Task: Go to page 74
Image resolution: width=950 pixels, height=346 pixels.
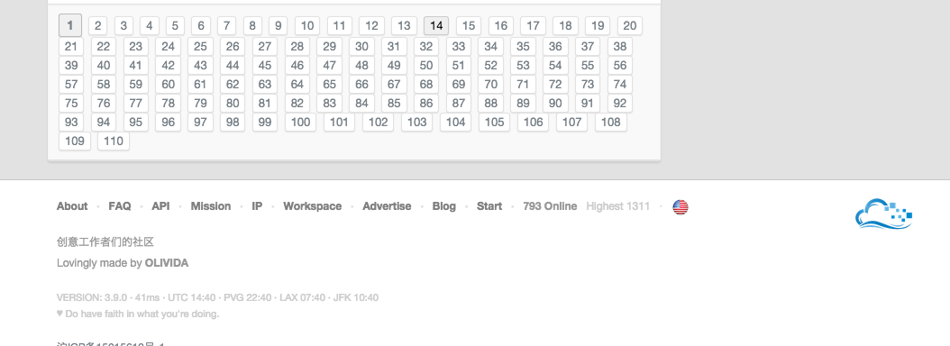Action: pos(620,84)
